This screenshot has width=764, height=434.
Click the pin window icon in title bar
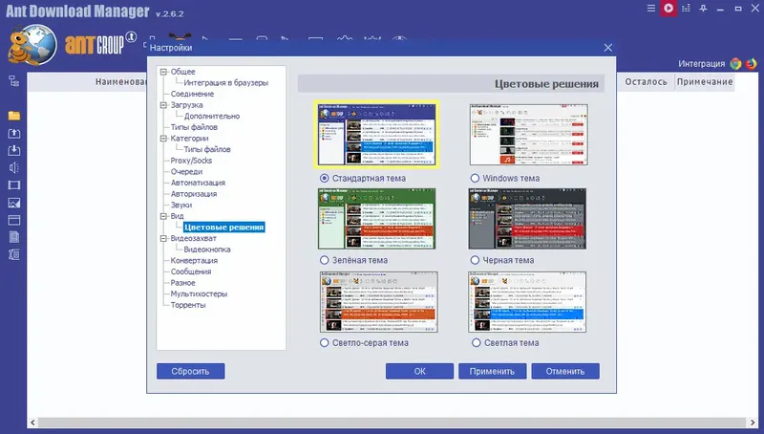pos(703,9)
